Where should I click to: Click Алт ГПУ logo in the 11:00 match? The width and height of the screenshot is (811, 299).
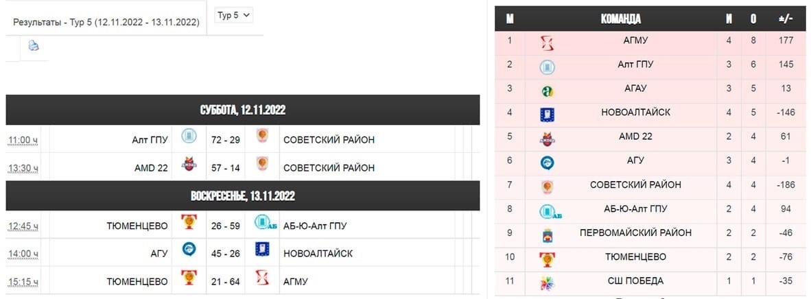(x=189, y=136)
